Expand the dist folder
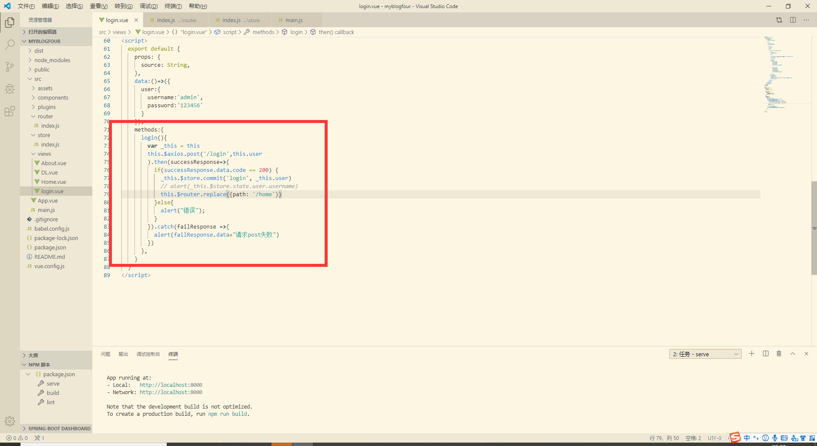 [39, 51]
